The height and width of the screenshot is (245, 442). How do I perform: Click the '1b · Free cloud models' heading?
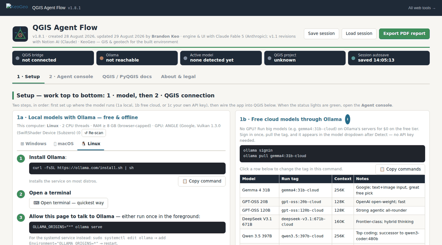click(291, 119)
